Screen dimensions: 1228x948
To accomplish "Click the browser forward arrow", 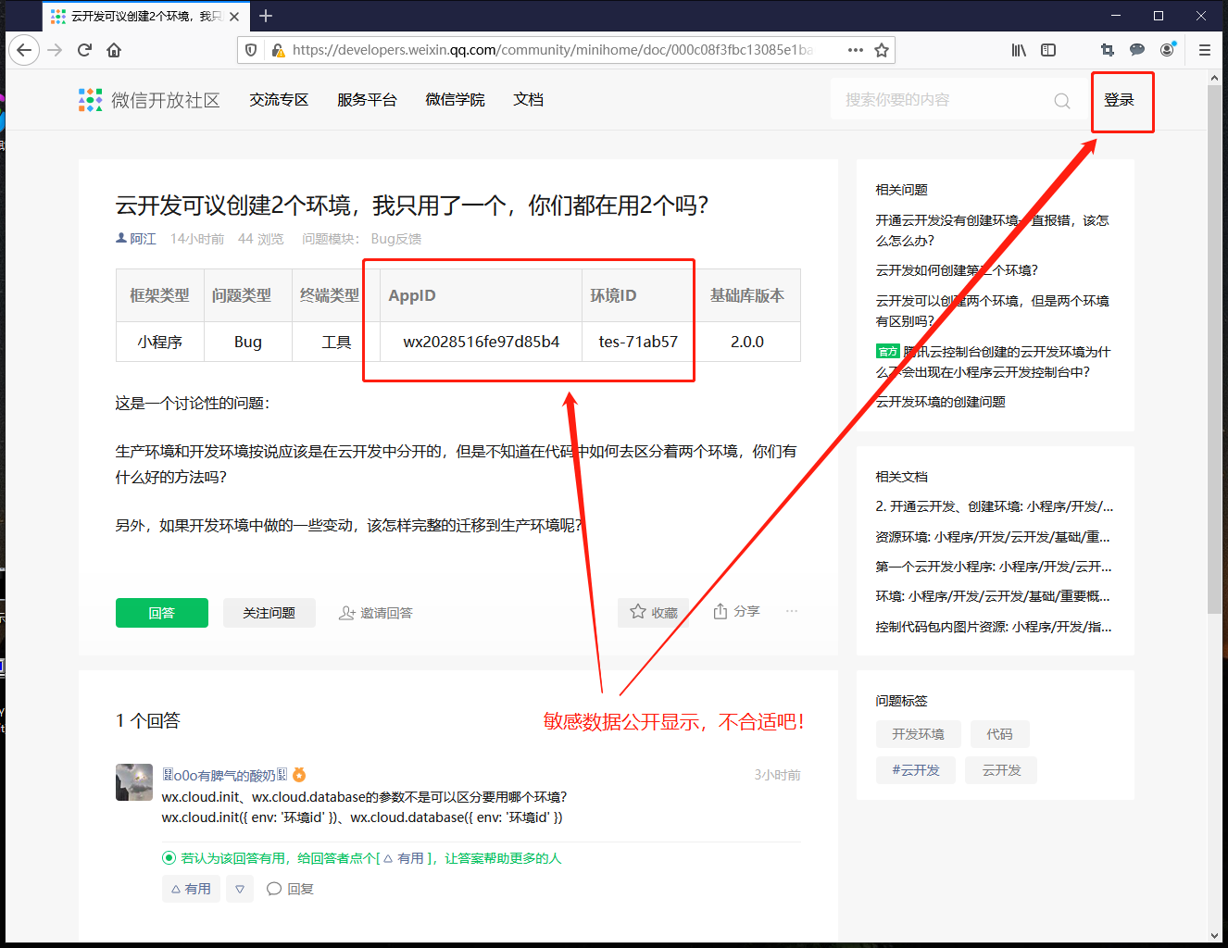I will tap(55, 50).
